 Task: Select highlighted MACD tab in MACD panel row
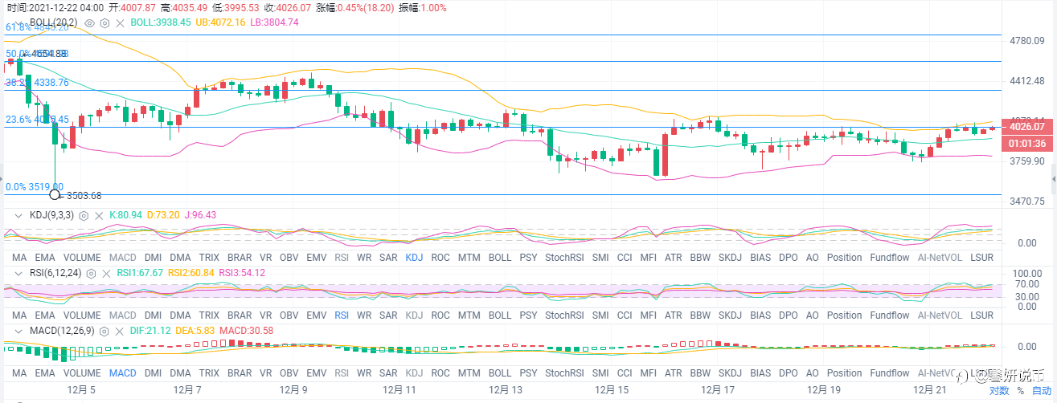click(123, 373)
